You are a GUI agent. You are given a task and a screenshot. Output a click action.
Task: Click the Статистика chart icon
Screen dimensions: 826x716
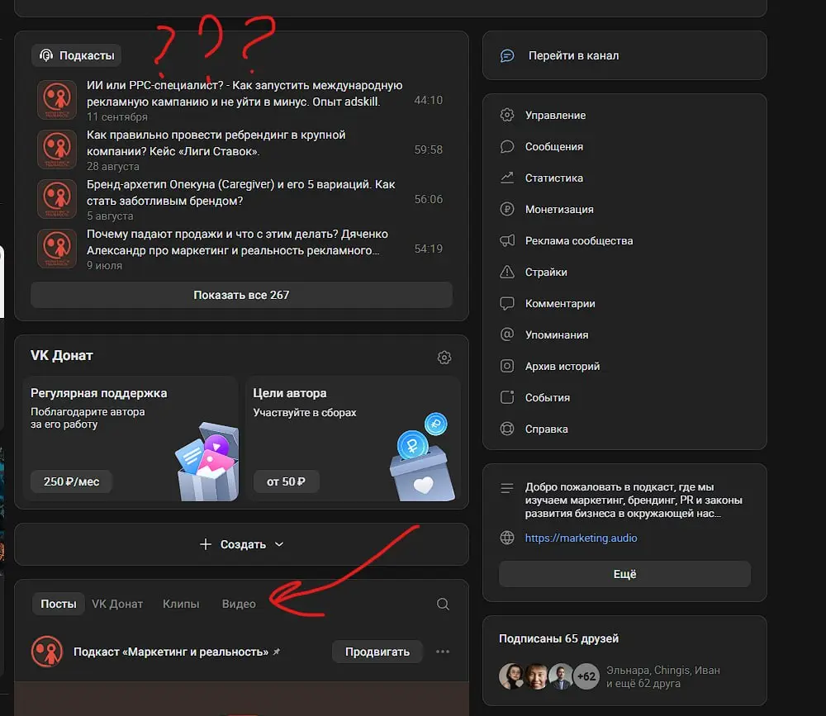(x=507, y=178)
